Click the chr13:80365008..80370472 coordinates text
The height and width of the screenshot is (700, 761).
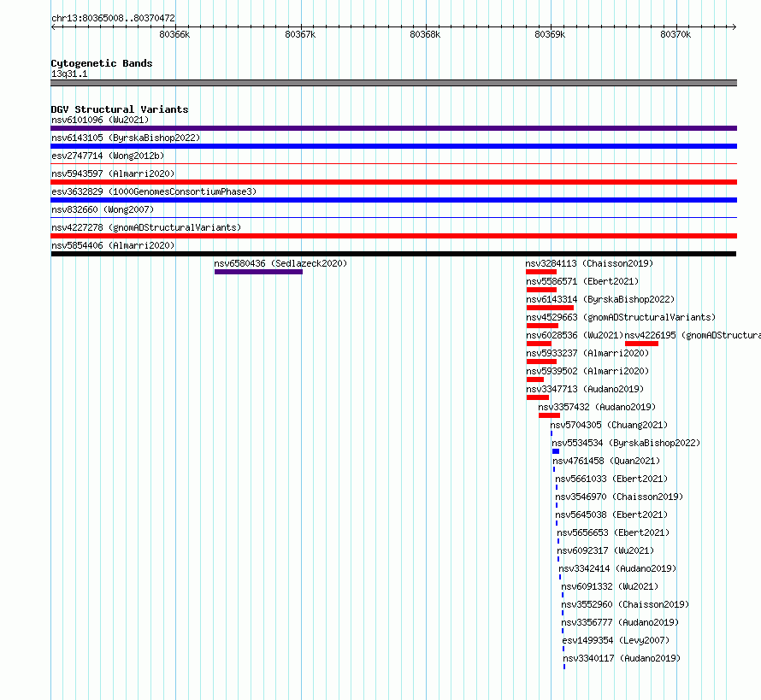point(113,18)
